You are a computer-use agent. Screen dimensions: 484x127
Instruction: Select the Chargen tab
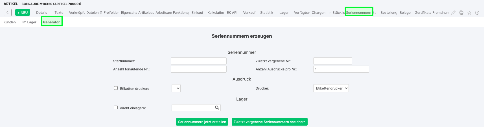[319, 13]
